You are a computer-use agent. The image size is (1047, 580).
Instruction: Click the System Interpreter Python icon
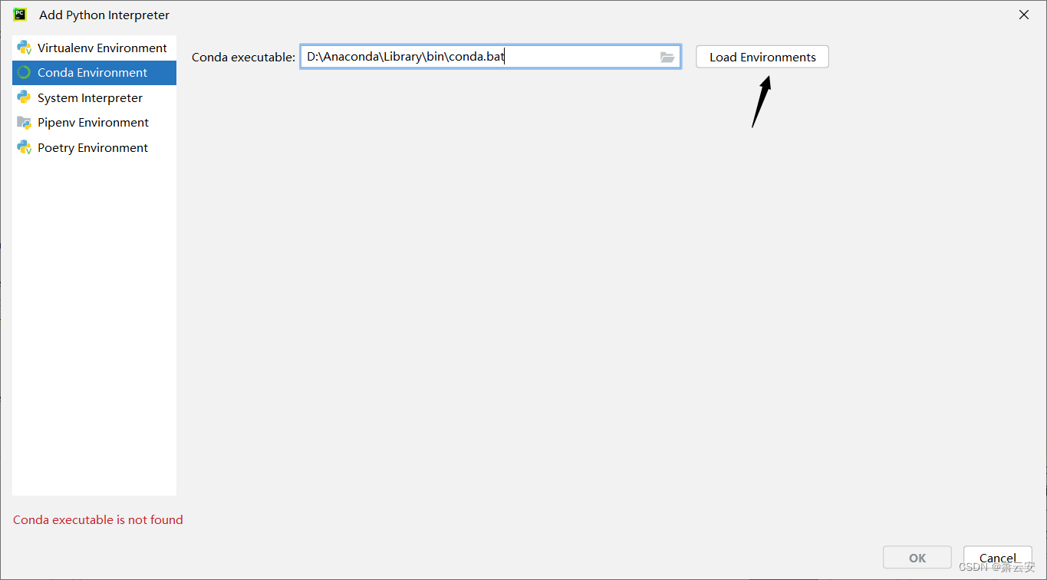[25, 97]
